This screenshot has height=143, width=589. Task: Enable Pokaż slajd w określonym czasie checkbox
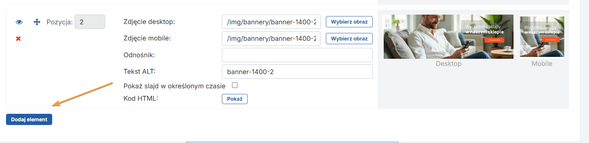pos(235,85)
